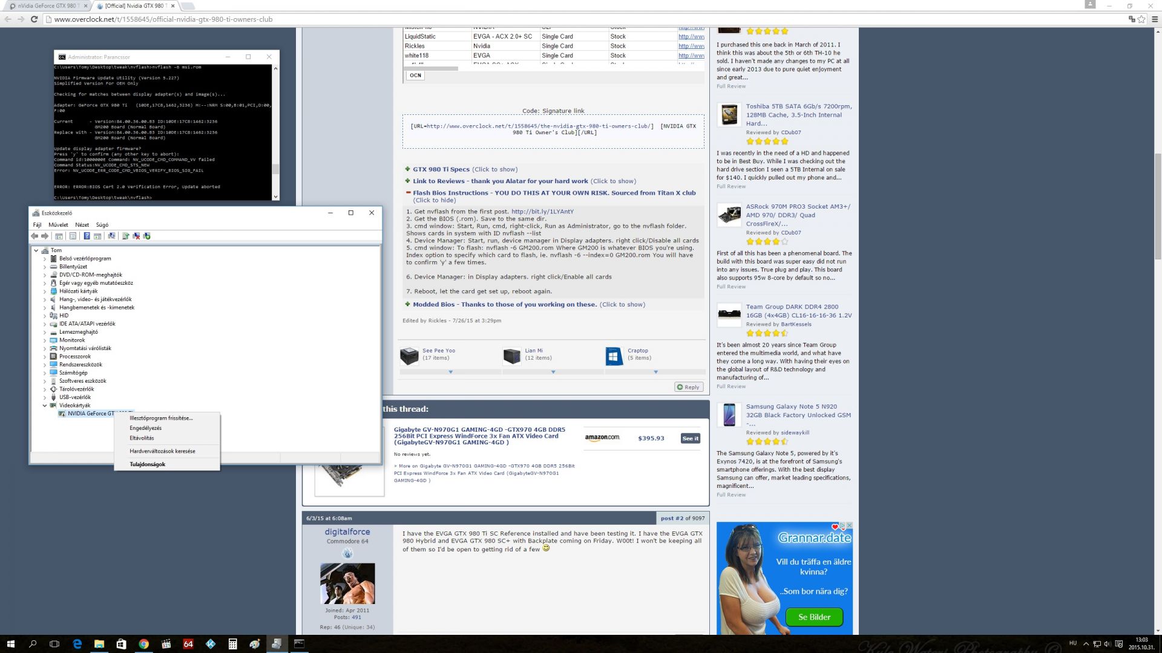
Task: Click the Back arrow in Device Manager toolbar
Action: coord(34,236)
